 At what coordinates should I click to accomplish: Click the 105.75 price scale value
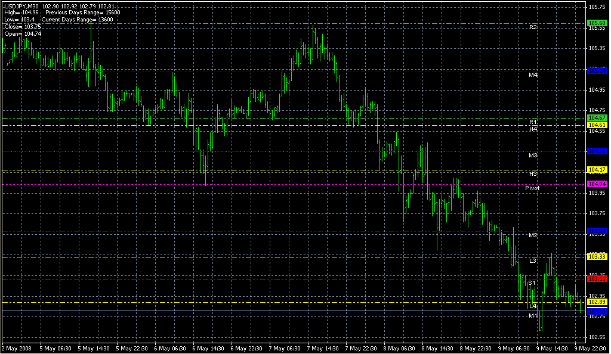(597, 7)
